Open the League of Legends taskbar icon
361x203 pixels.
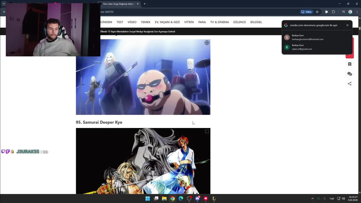[214, 198]
